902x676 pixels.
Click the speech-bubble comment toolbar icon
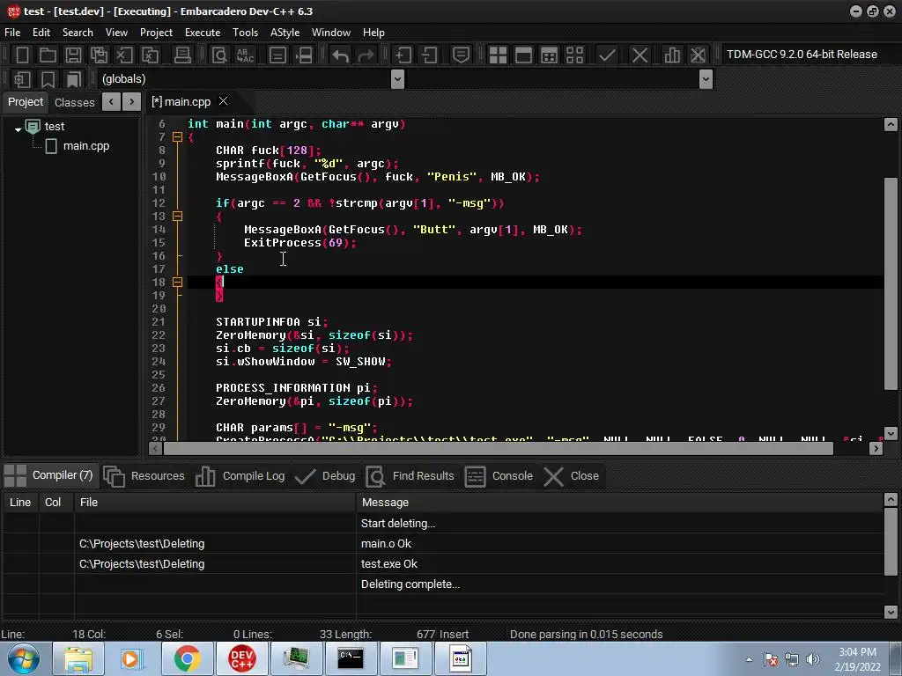coord(461,55)
